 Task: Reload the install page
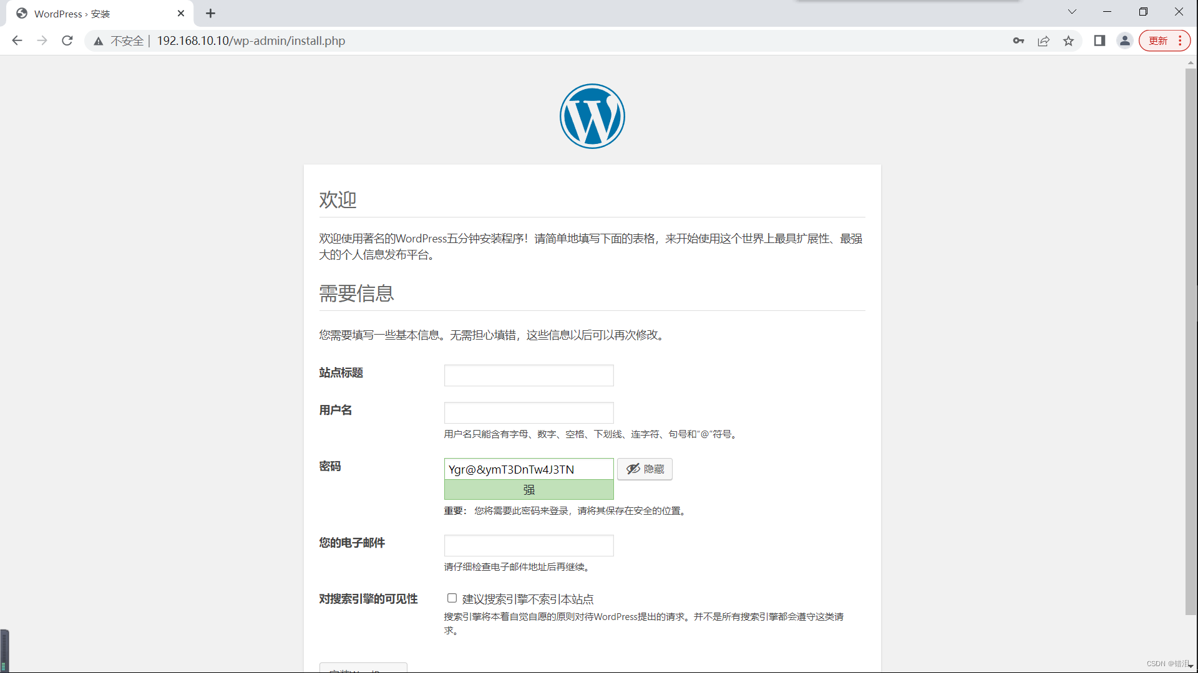point(67,41)
